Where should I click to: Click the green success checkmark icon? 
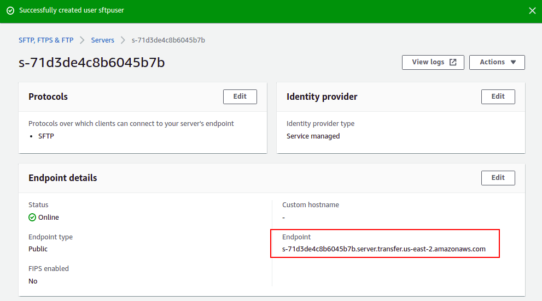[x=11, y=11]
